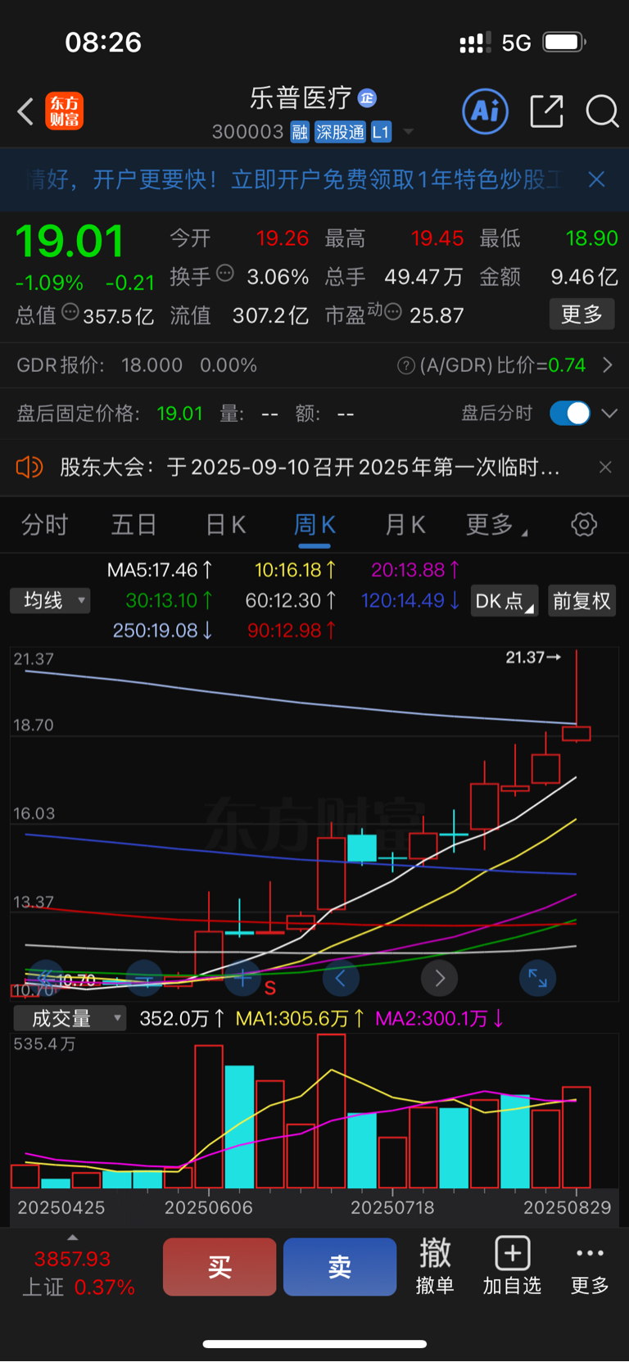Tap the 总手 49.47万 value
Screen dimensions: 629x1362
(423, 277)
